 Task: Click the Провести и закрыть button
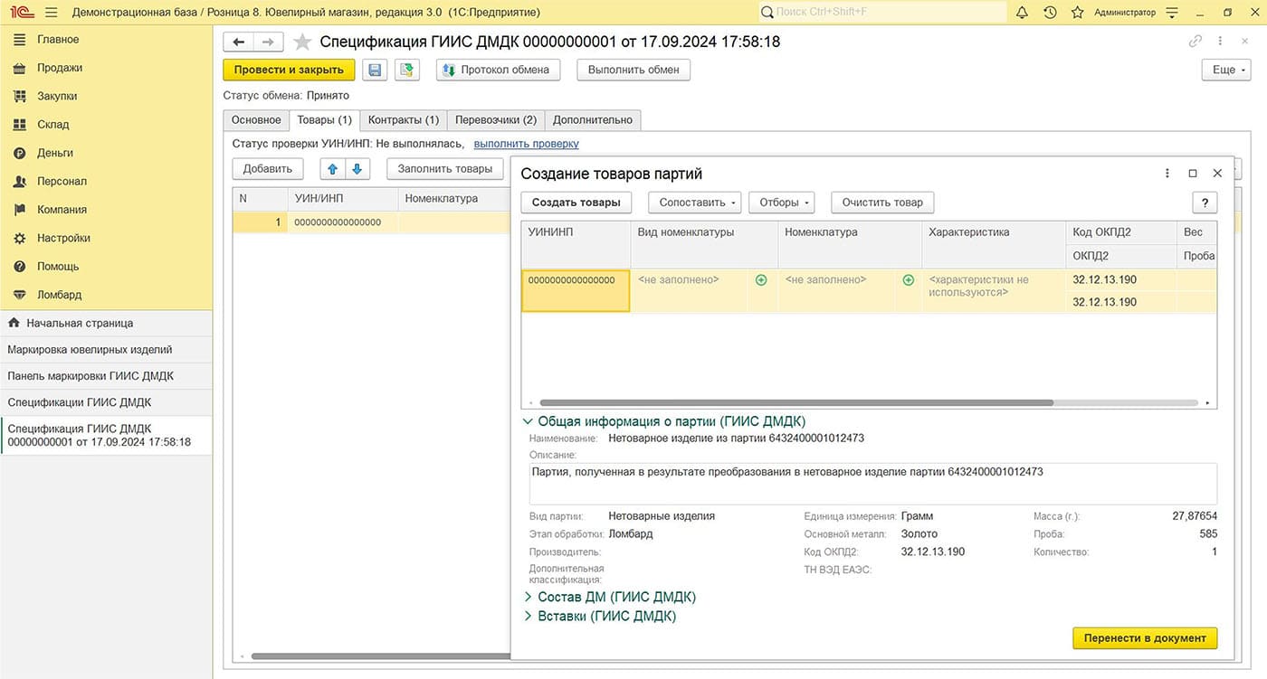(x=289, y=70)
